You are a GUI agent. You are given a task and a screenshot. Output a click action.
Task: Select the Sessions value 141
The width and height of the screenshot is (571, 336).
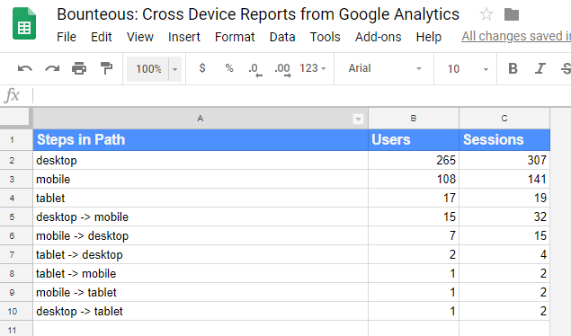pyautogui.click(x=504, y=180)
